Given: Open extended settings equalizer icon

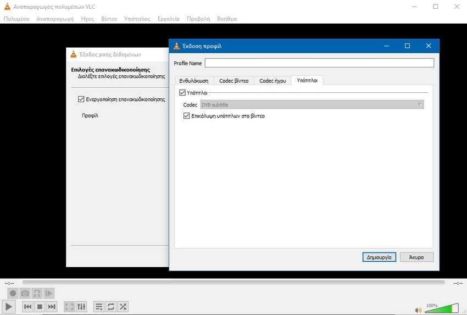Looking at the screenshot, I should (x=81, y=306).
